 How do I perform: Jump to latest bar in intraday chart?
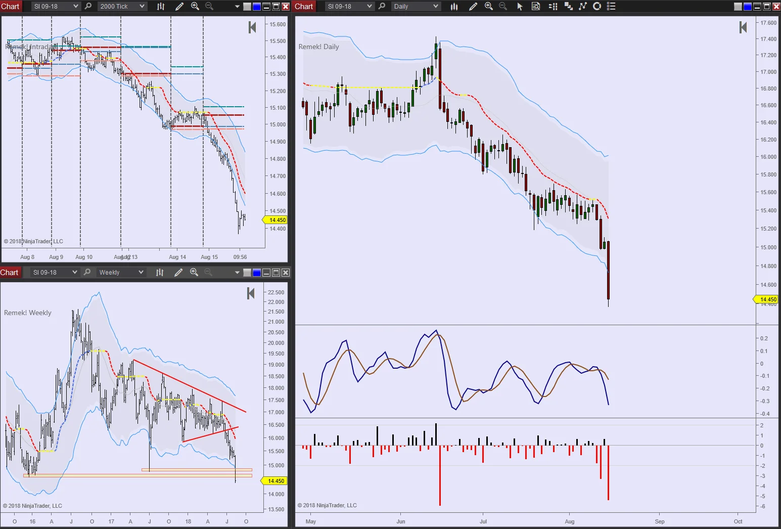click(x=252, y=27)
